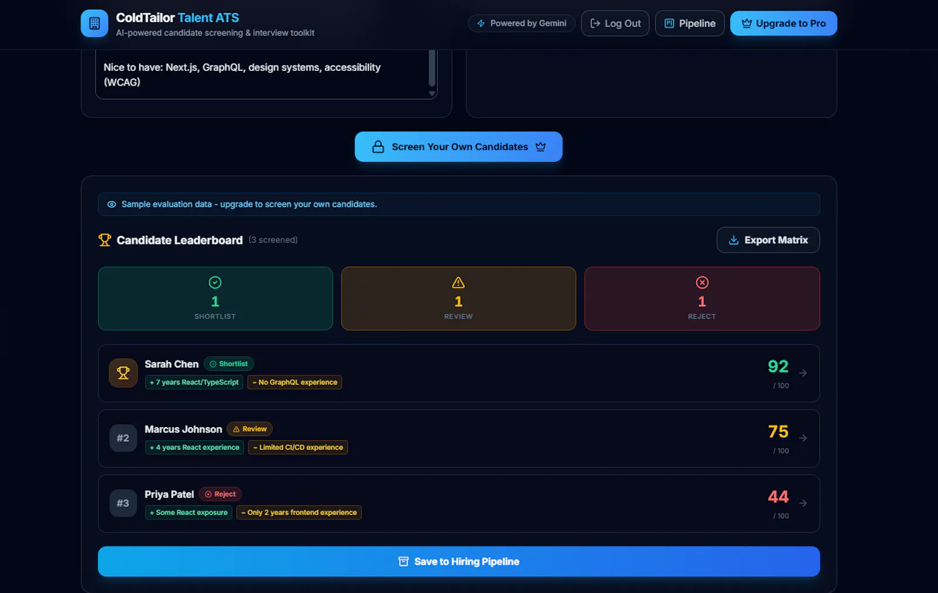Click the '– Only 2 years frontend experience' tag
Image resolution: width=938 pixels, height=593 pixels.
click(x=299, y=513)
